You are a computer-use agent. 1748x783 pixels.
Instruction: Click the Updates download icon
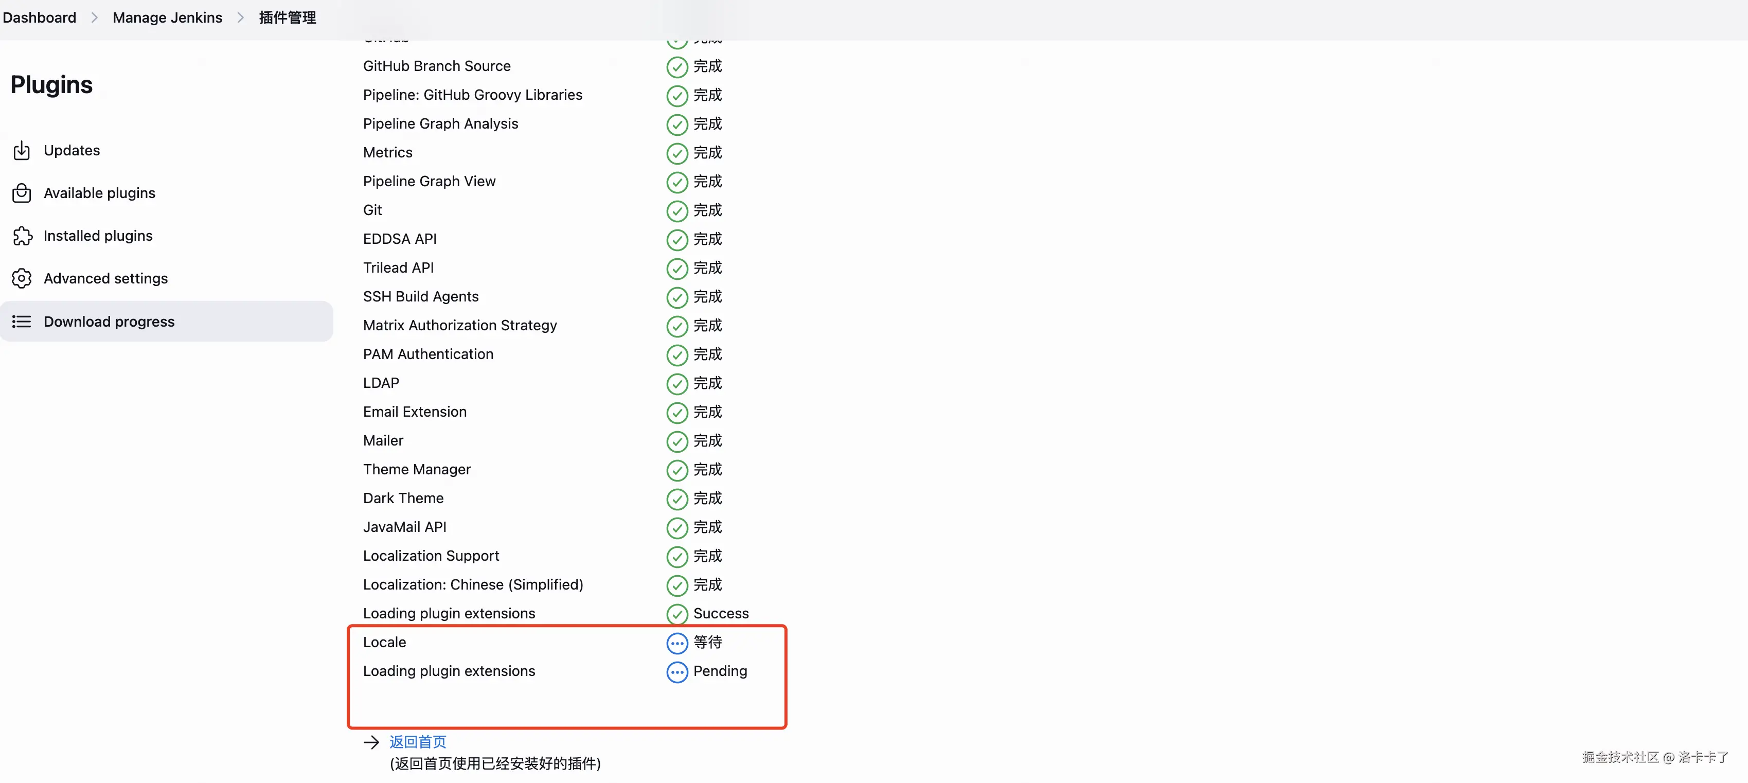tap(22, 151)
